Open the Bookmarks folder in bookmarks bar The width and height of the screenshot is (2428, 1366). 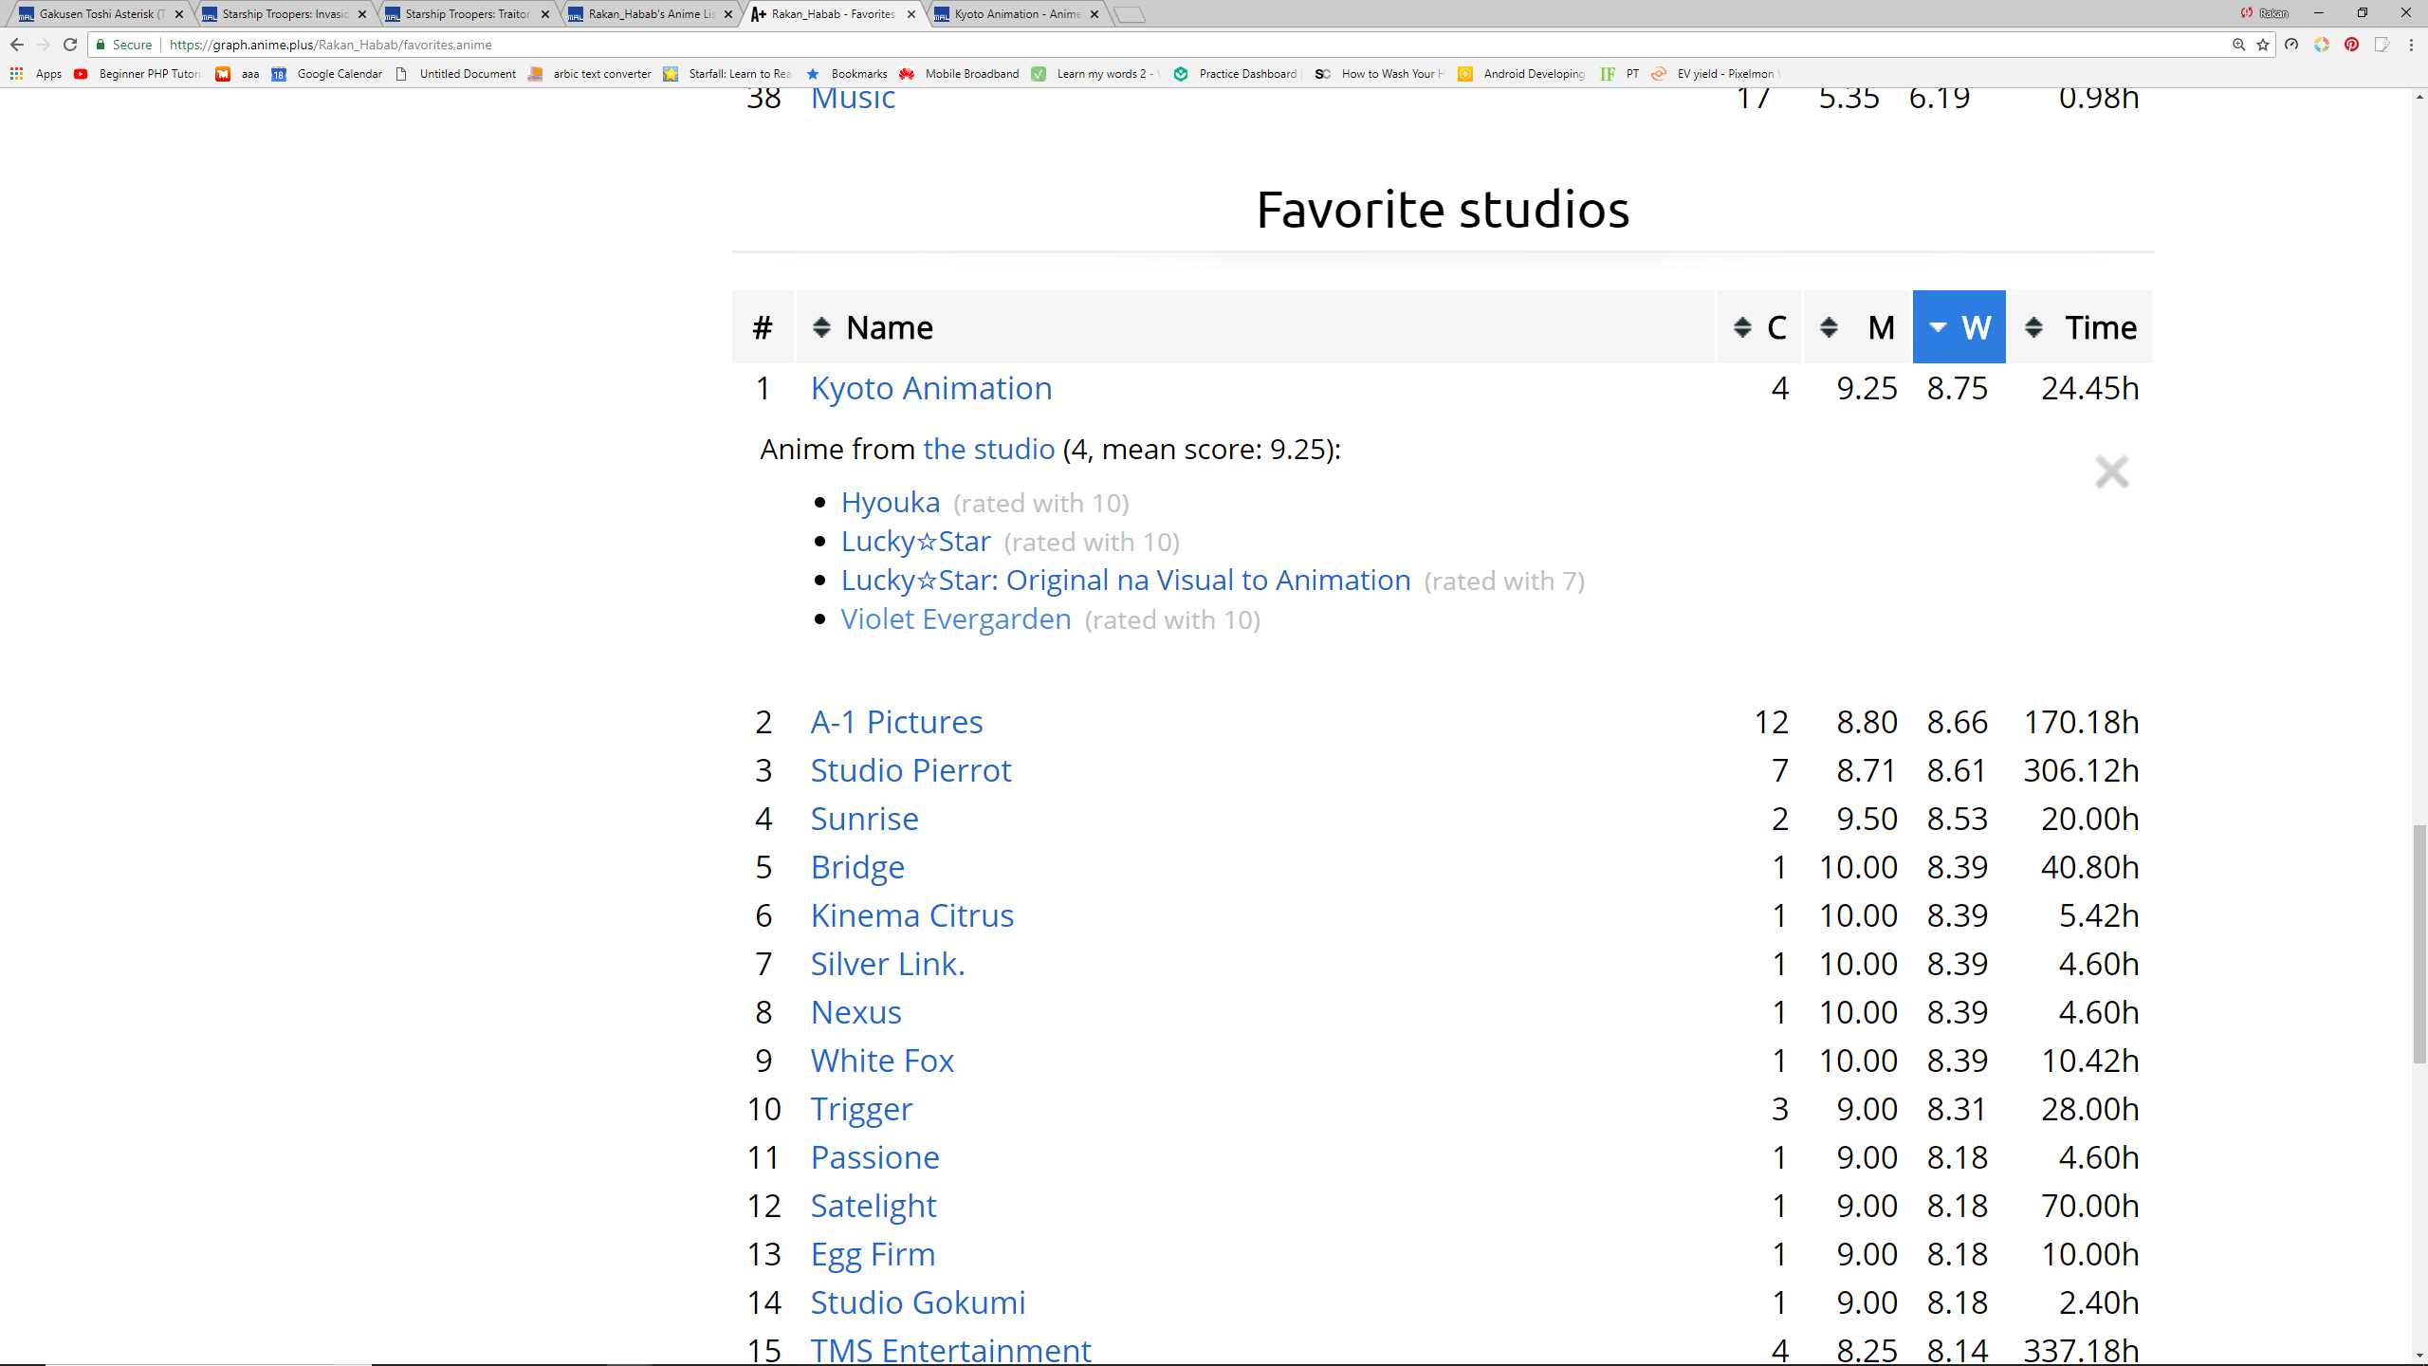[847, 74]
